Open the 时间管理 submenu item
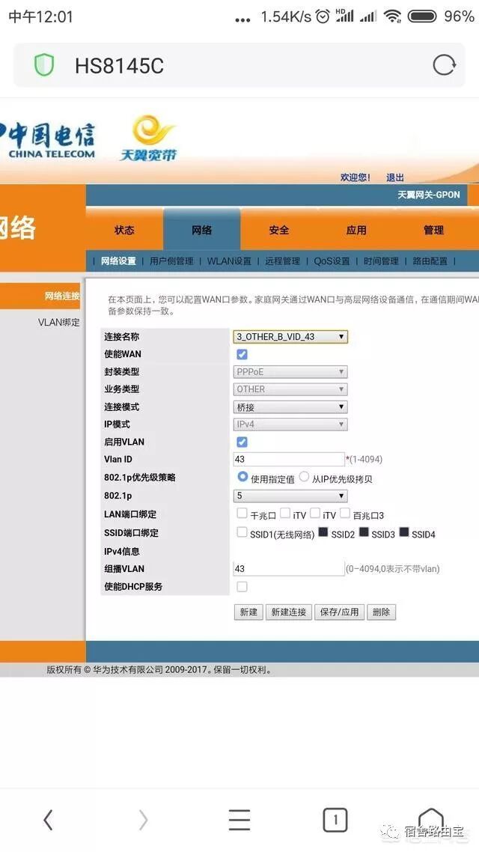The height and width of the screenshot is (852, 479). [381, 261]
